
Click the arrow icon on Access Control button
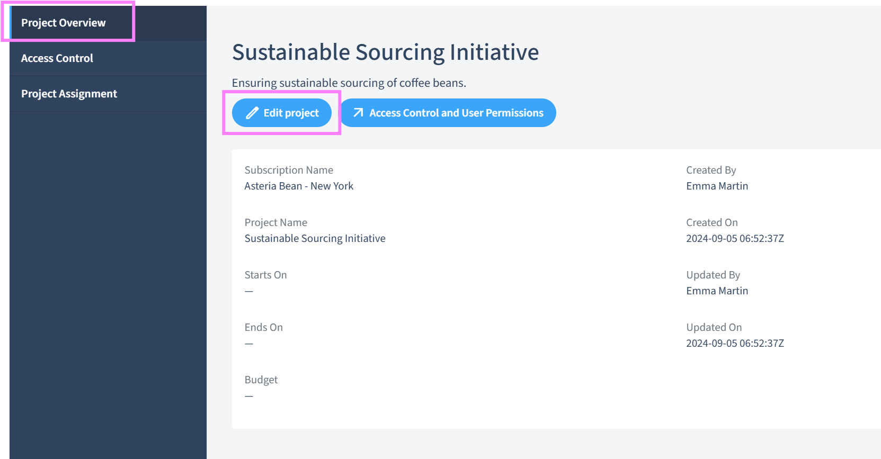[358, 113]
